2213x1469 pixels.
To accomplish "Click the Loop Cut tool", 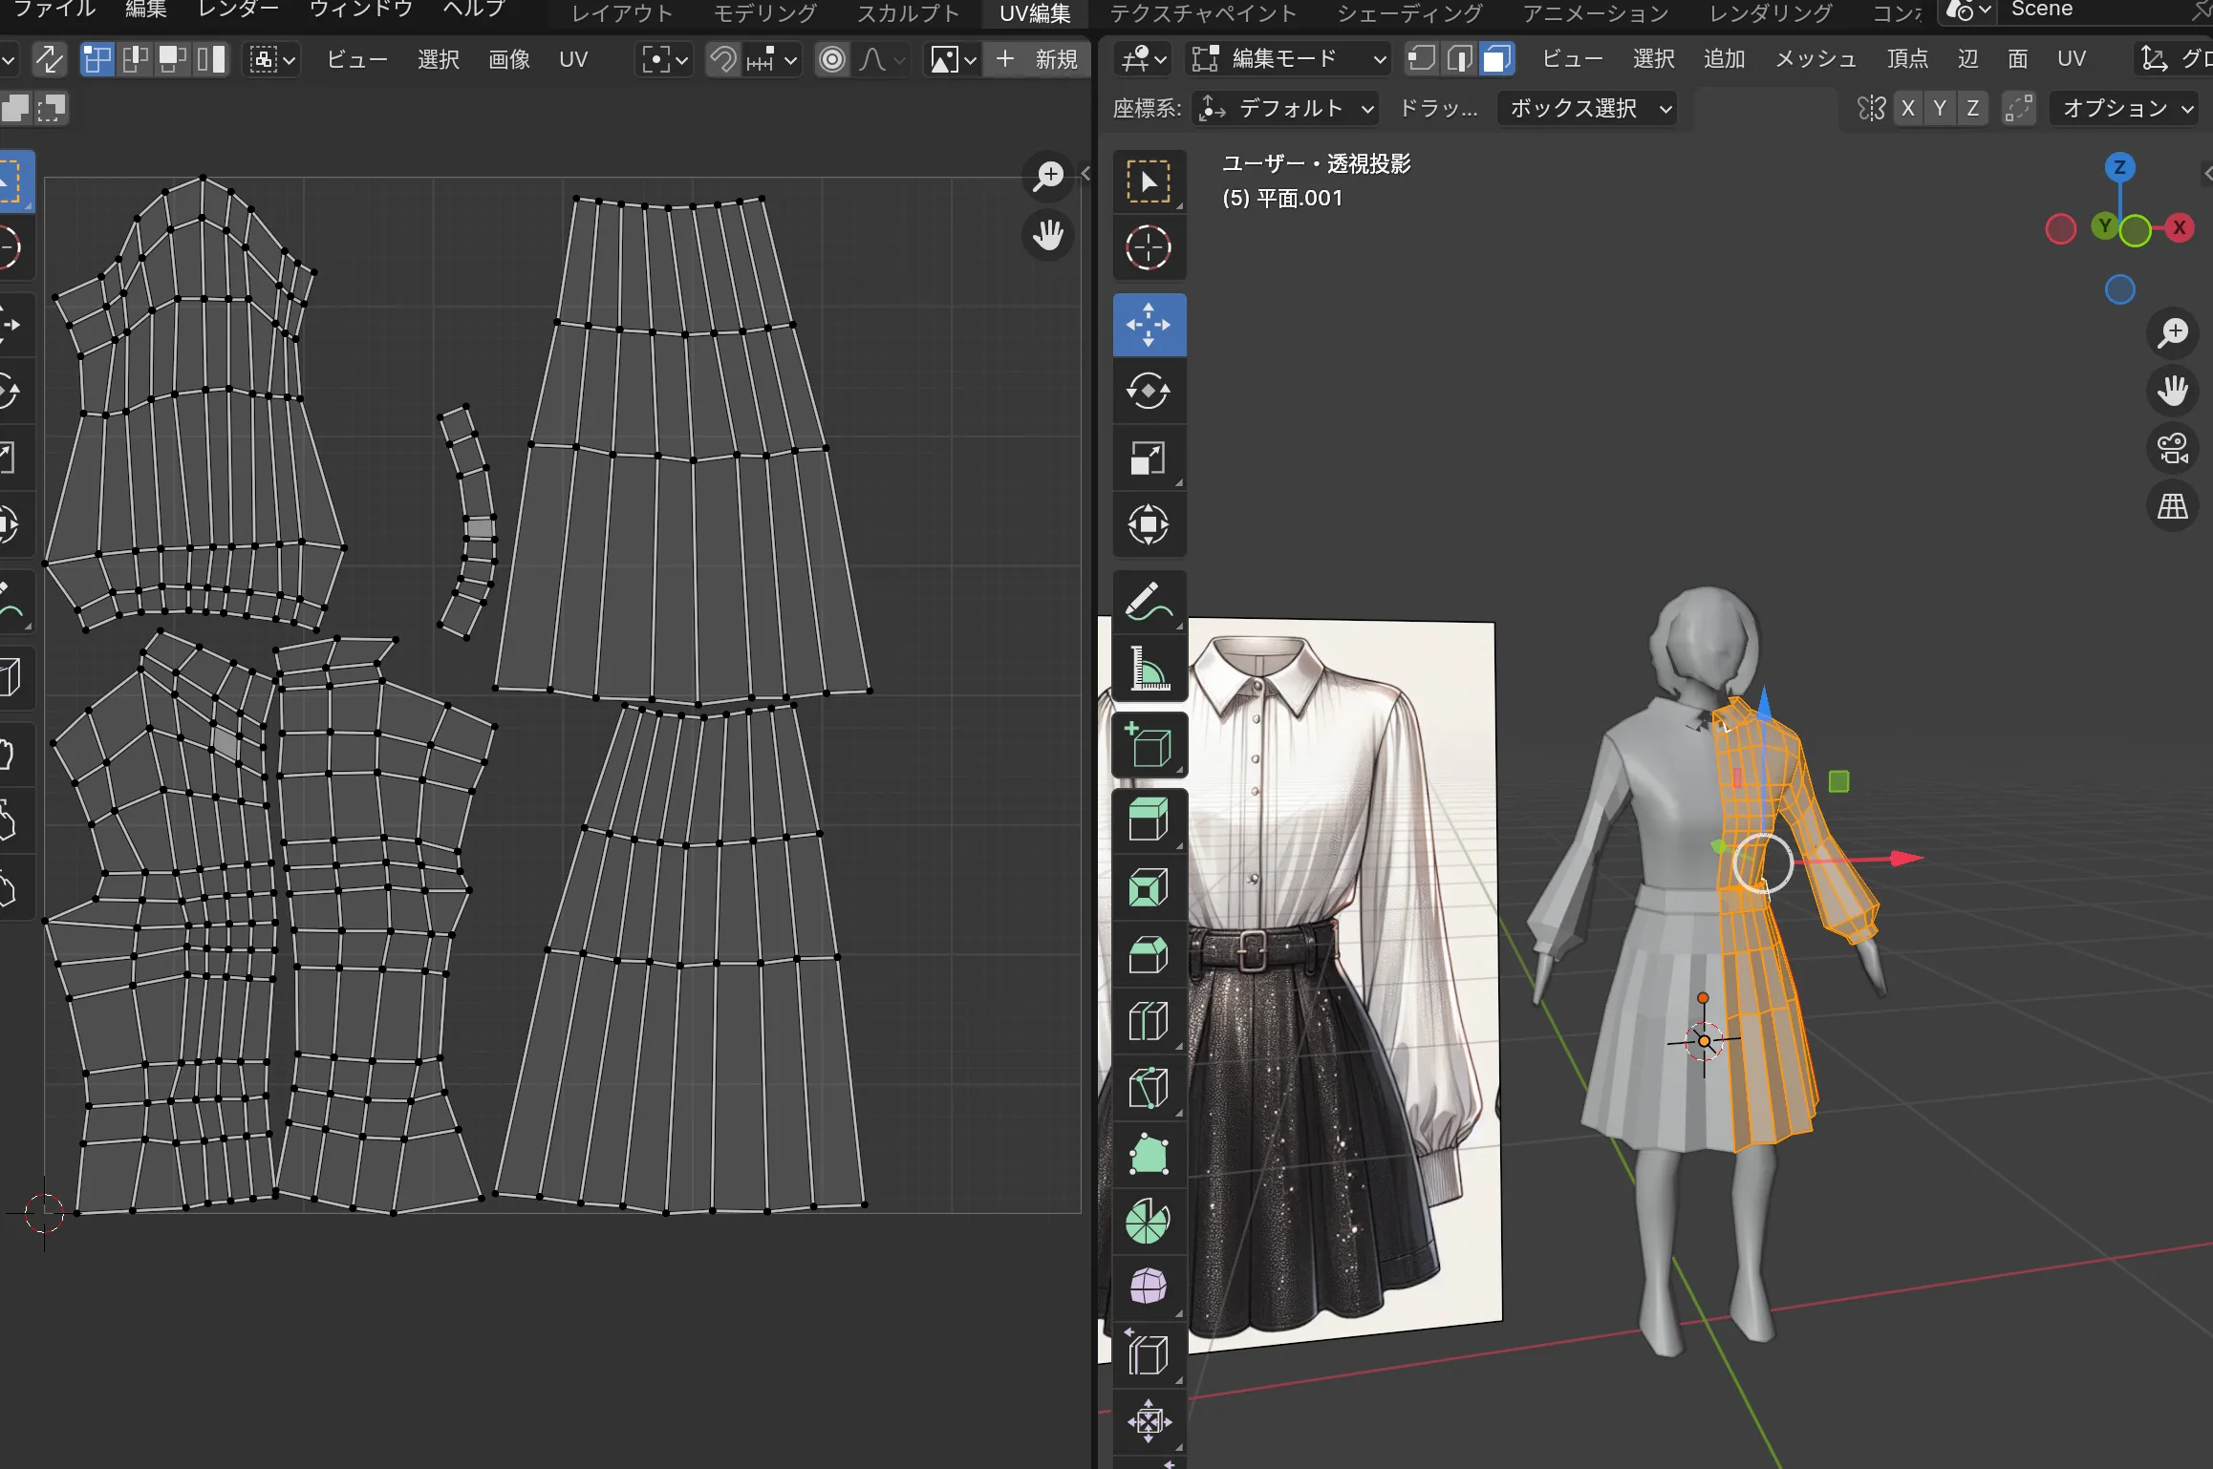I will tap(1149, 1021).
